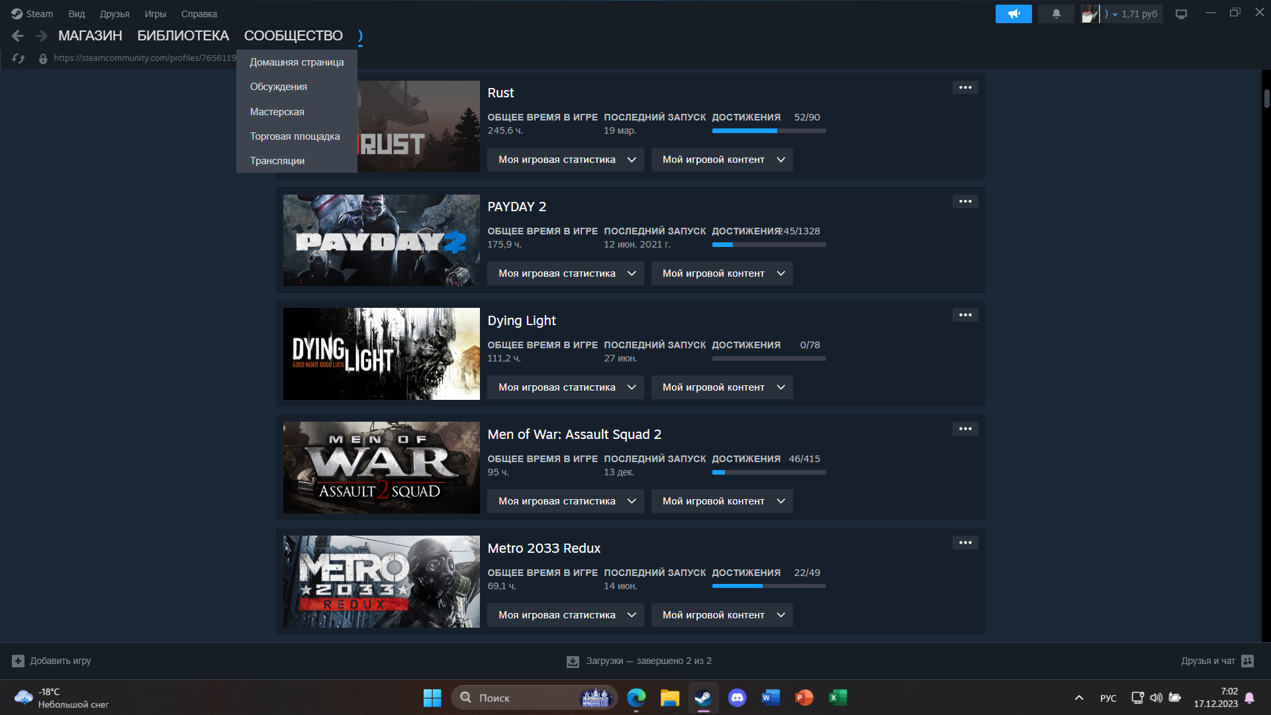
Task: Go to МАГАЗИН tab
Action: 90,36
